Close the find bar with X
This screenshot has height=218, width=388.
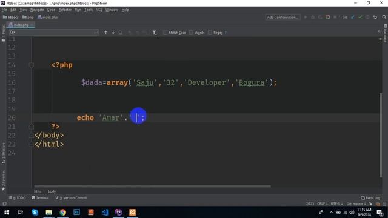(x=379, y=31)
